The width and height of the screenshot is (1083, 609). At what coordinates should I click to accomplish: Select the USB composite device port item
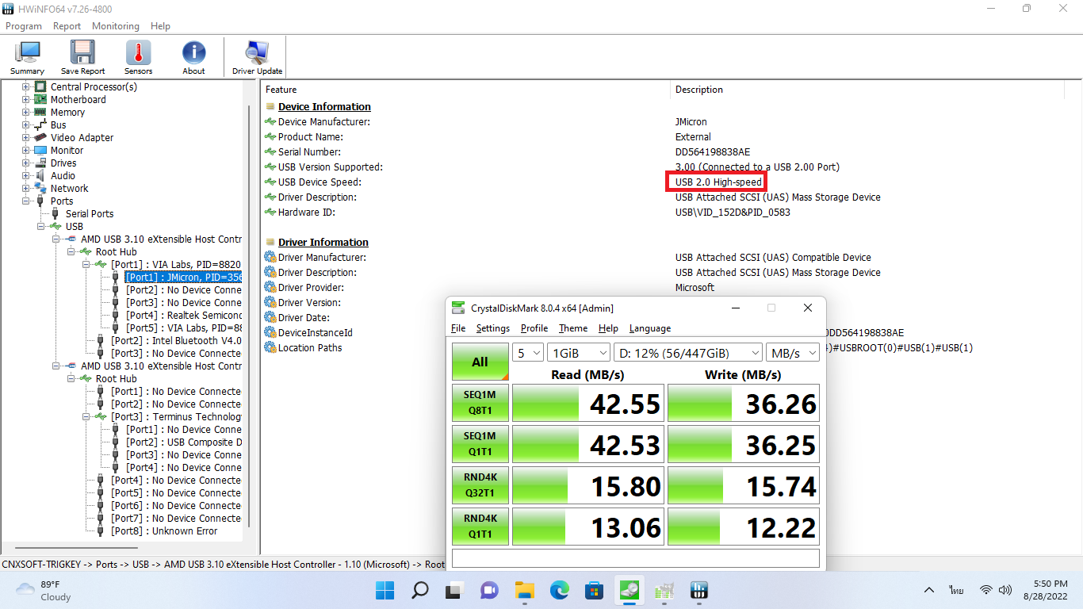(x=184, y=442)
